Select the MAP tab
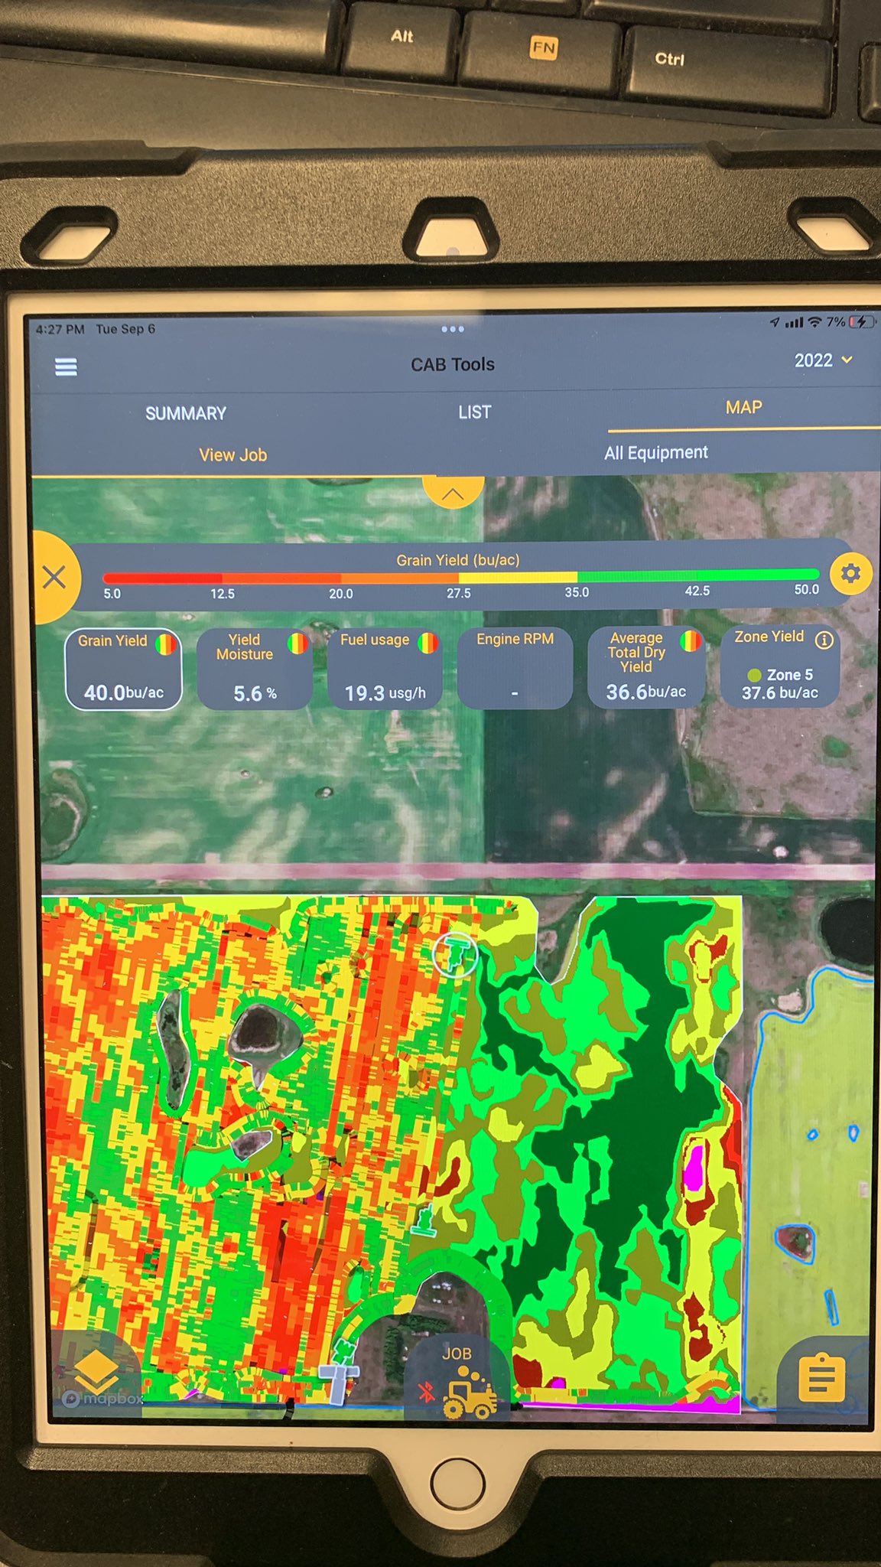 coord(743,408)
